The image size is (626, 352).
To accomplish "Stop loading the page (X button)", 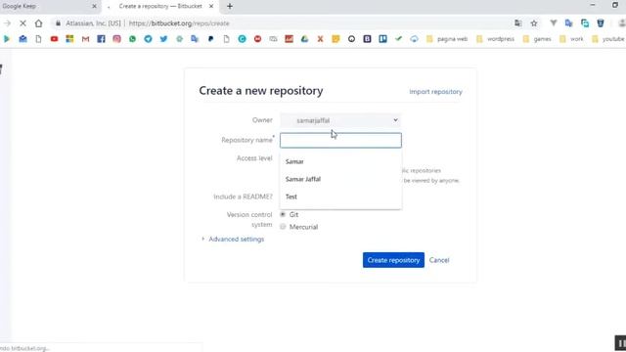I will pos(22,23).
